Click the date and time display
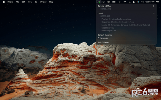The height and width of the screenshot is (100, 161). [x=150, y=2]
